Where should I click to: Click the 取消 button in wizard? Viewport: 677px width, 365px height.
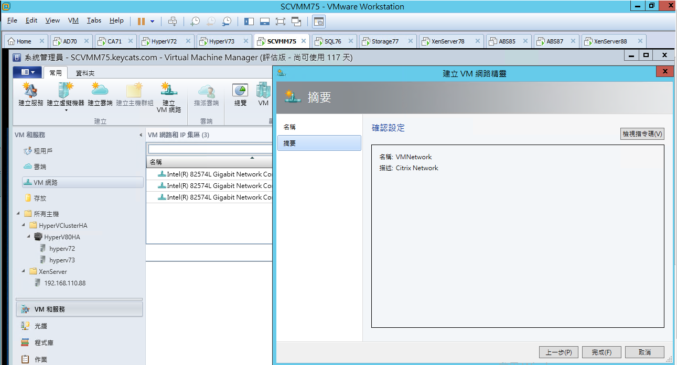[x=644, y=352]
